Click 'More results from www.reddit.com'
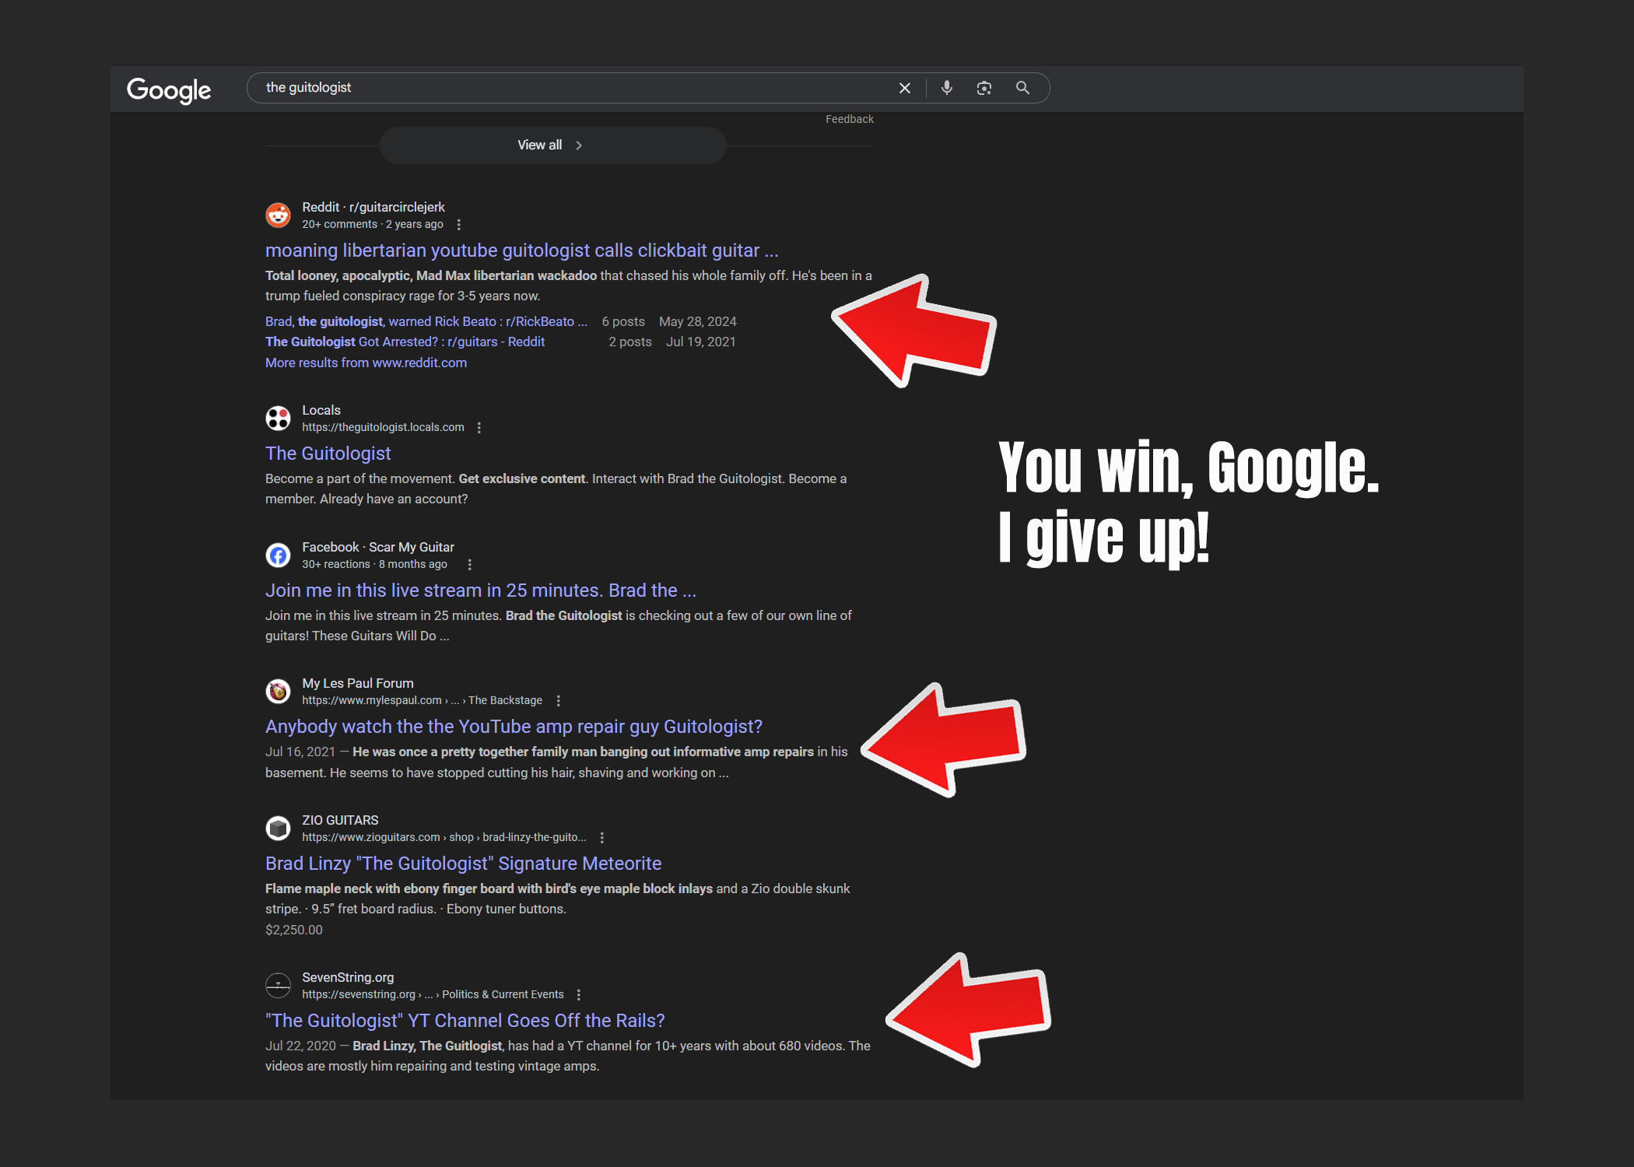Screen dimensions: 1634x1167 366,363
